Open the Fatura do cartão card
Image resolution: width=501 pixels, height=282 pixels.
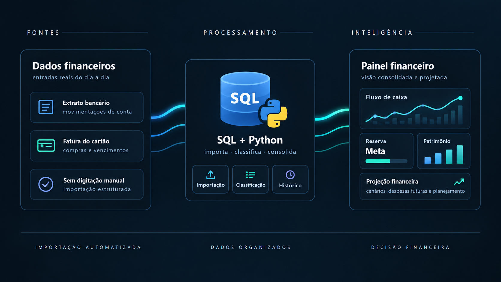coord(87,146)
